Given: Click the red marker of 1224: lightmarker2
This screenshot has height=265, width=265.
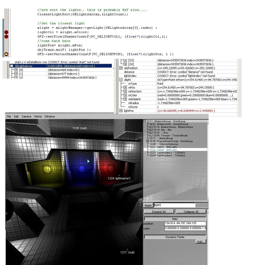Looking at the screenshot, I should coord(119,175).
